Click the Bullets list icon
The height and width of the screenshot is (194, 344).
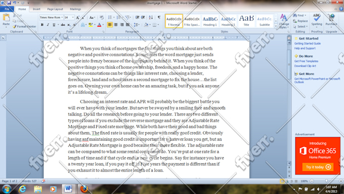point(110,17)
